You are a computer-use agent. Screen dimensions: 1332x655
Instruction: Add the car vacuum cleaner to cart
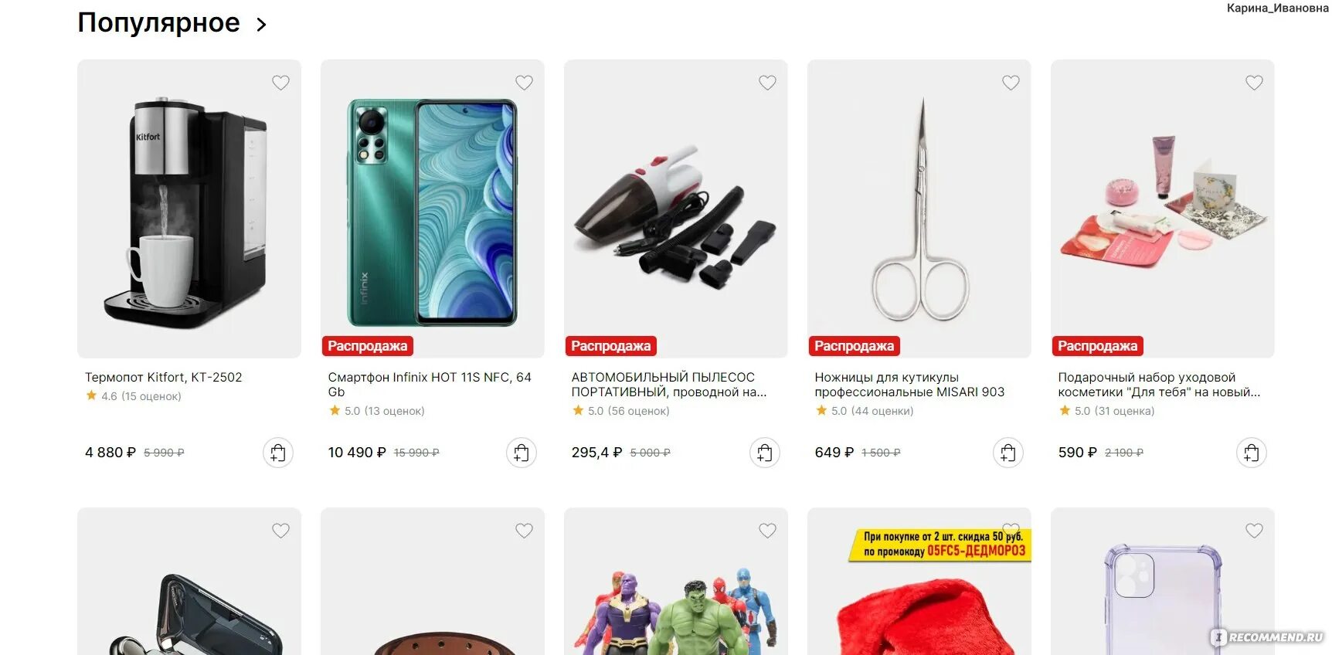(x=765, y=453)
